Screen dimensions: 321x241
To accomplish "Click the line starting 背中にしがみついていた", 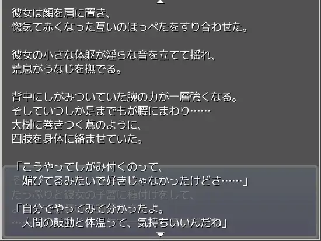I will pos(124,97).
